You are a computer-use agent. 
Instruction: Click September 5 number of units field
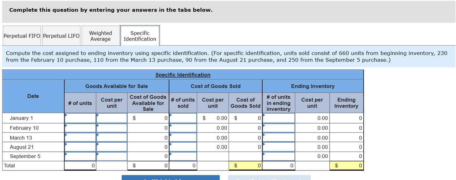click(x=80, y=156)
